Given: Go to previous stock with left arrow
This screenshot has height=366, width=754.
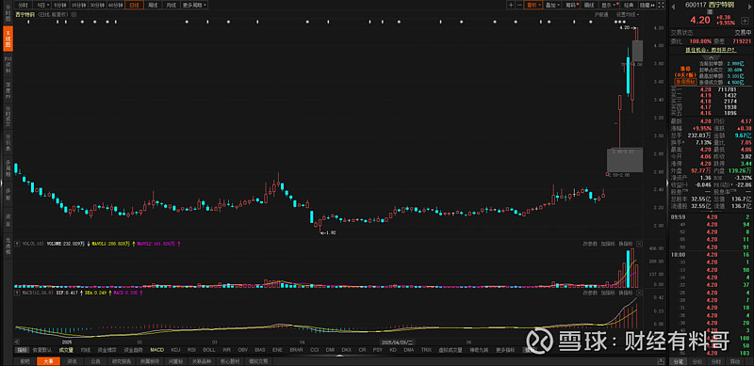Looking at the screenshot, I should (x=673, y=7).
